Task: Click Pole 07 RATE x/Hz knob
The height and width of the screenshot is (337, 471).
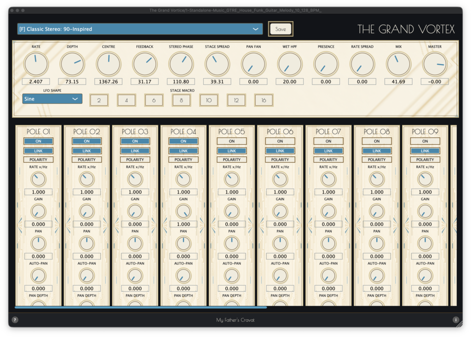Action: [x=328, y=180]
